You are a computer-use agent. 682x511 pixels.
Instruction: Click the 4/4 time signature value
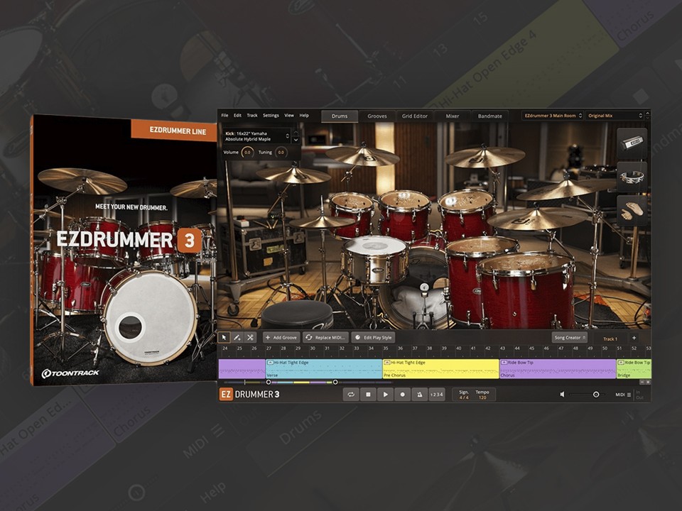tap(464, 397)
